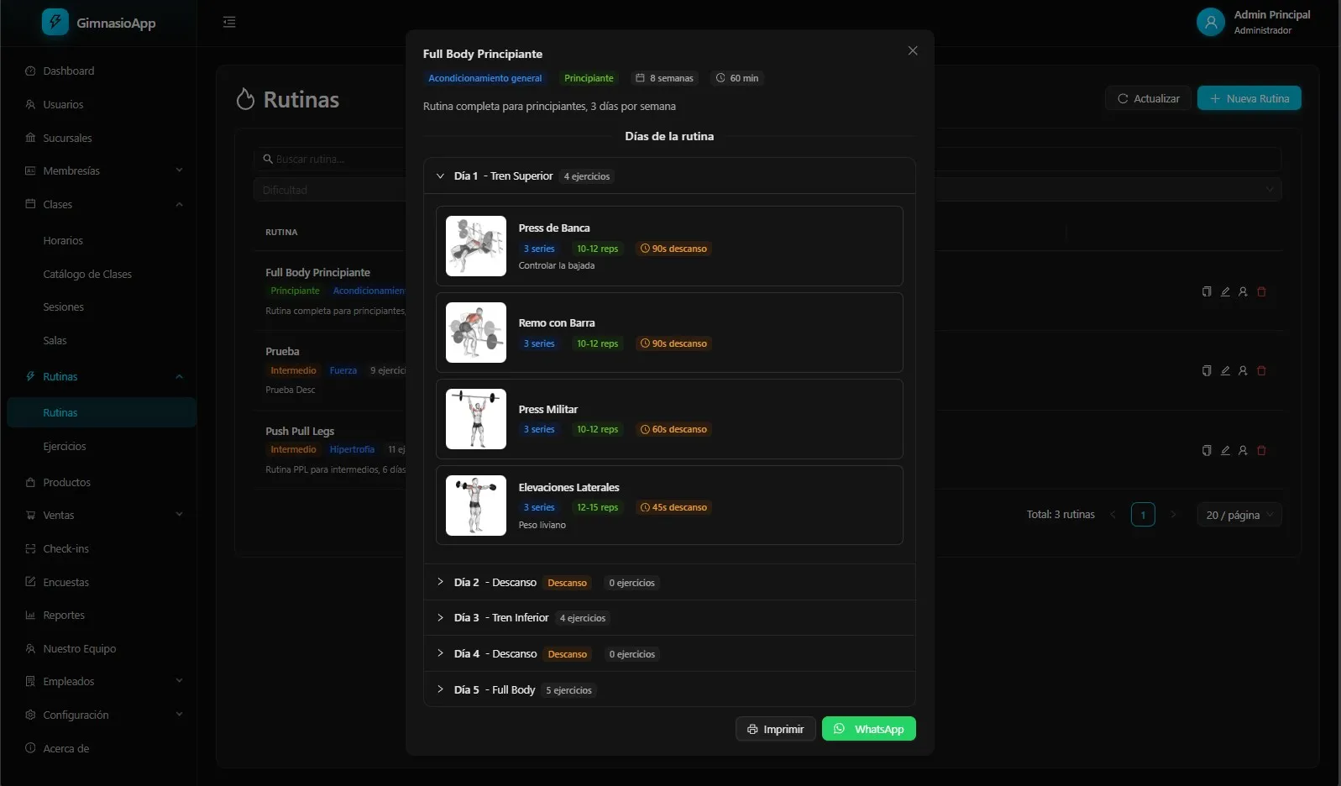
Task: Delete the Full Body Principiante routine
Action: pyautogui.click(x=1261, y=292)
